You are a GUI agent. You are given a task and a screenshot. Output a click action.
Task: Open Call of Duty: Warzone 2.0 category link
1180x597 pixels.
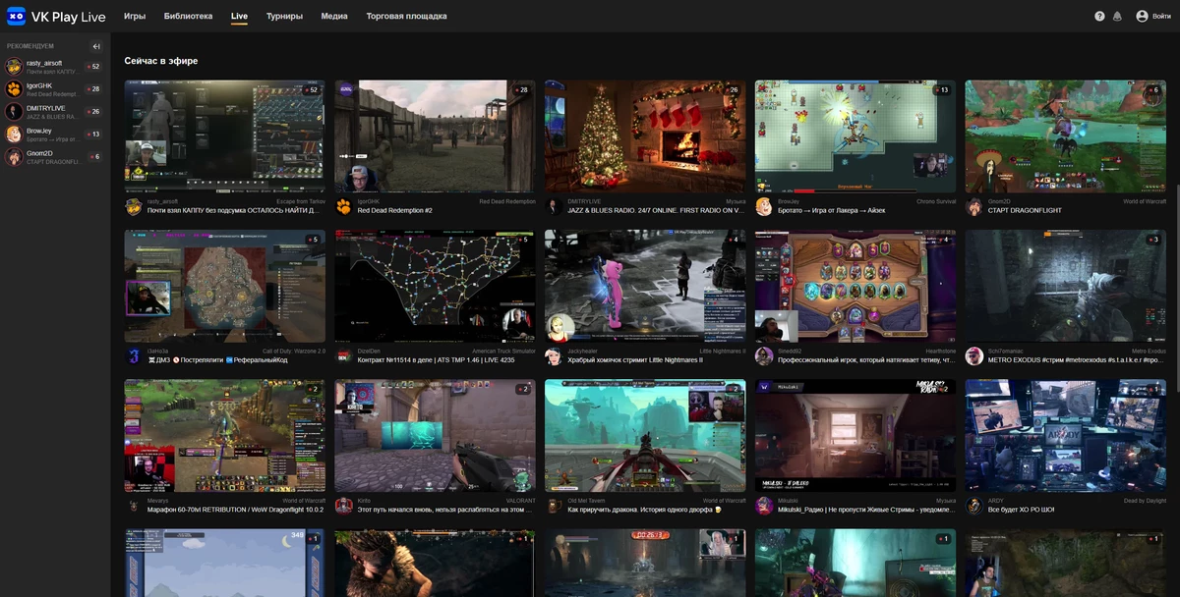[294, 351]
